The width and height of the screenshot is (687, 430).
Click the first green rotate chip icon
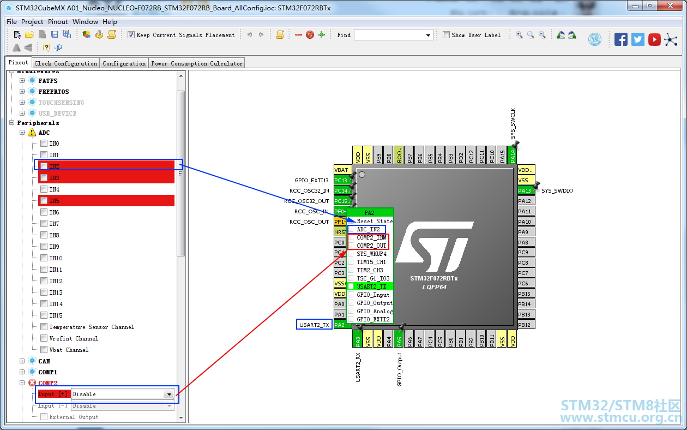[561, 35]
